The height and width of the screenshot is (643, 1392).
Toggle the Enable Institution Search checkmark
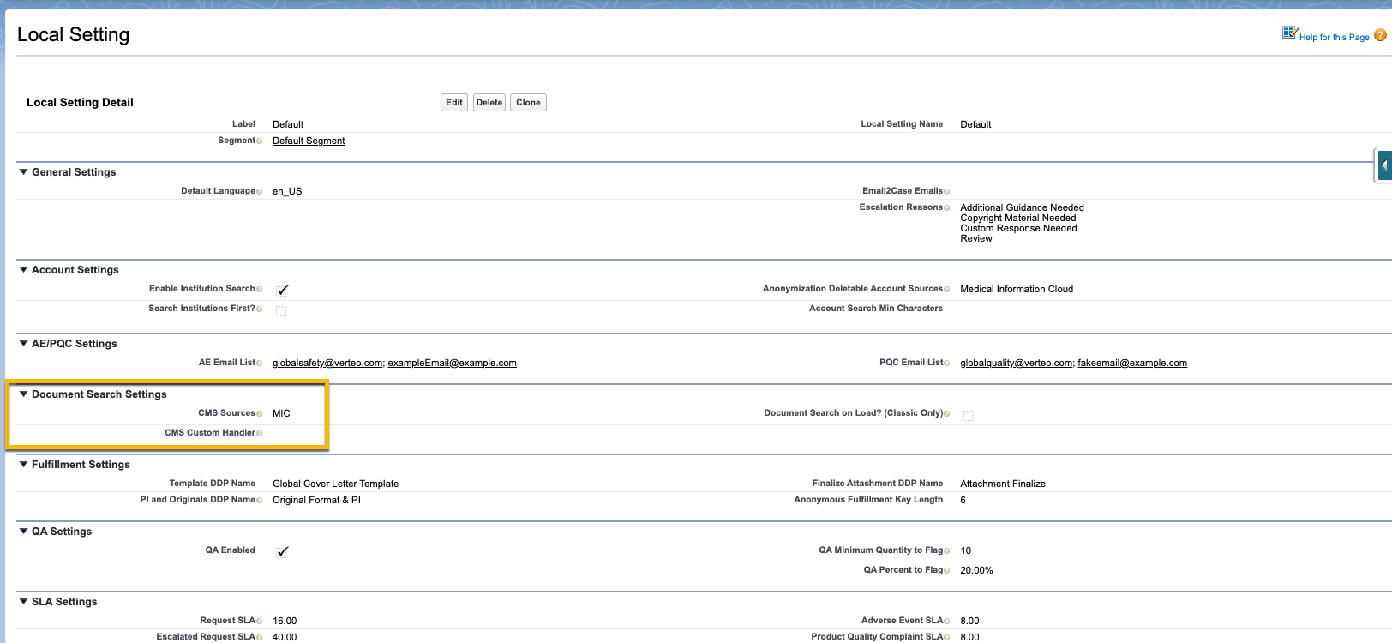pyautogui.click(x=282, y=290)
